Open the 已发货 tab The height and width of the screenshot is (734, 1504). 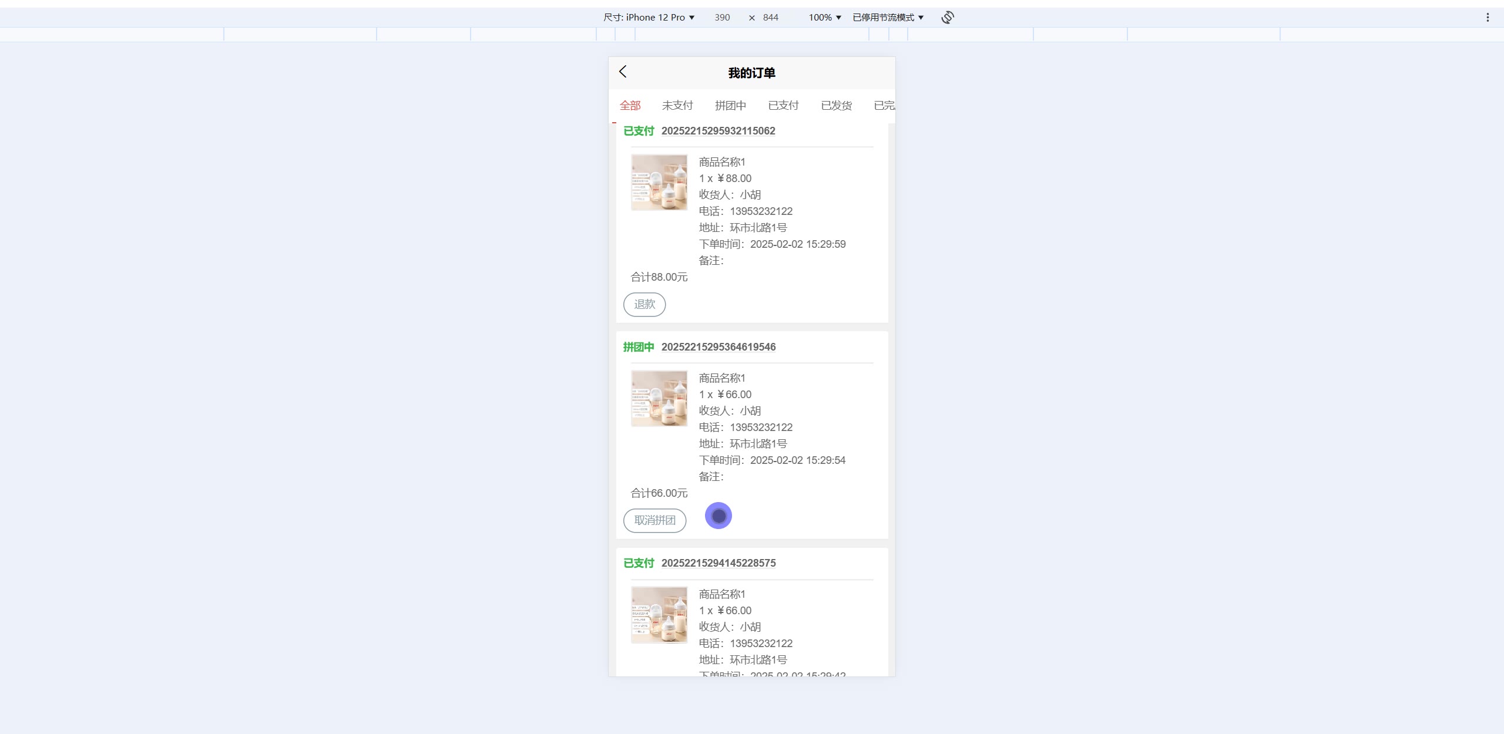836,106
